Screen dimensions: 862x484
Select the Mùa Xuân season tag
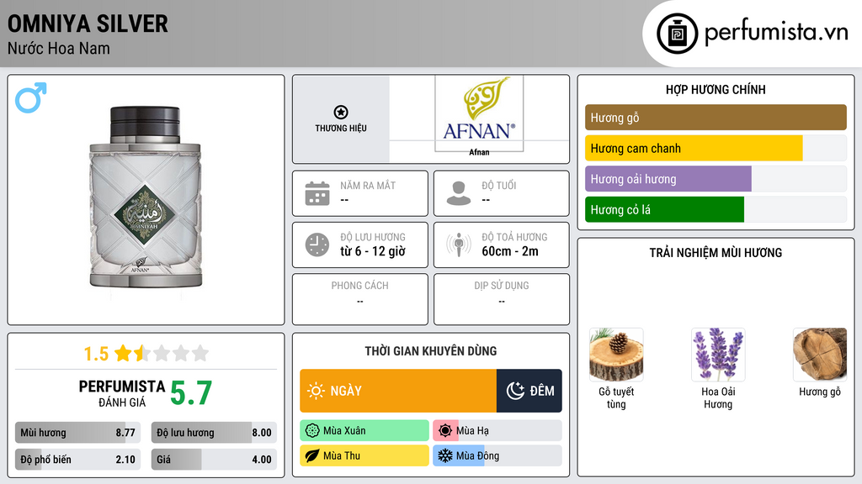(x=364, y=431)
